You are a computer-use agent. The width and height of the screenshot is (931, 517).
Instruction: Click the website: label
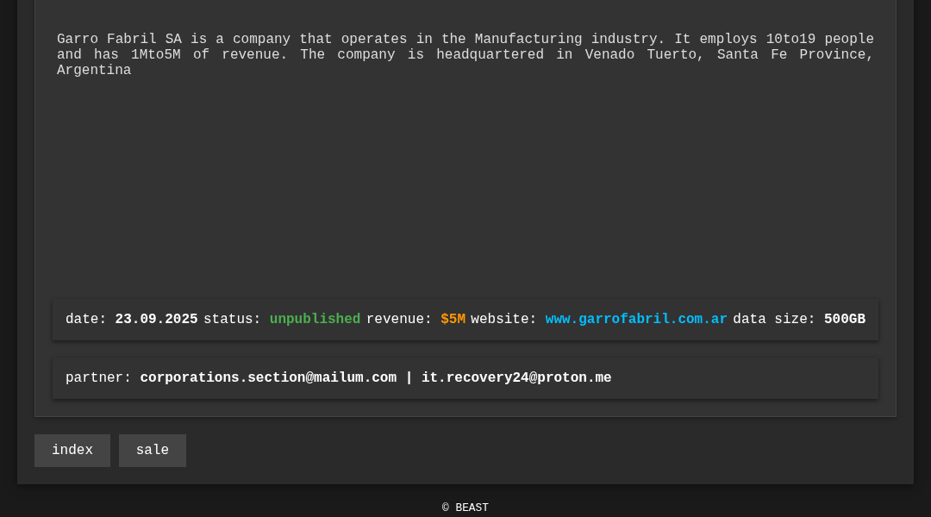pyautogui.click(x=503, y=320)
